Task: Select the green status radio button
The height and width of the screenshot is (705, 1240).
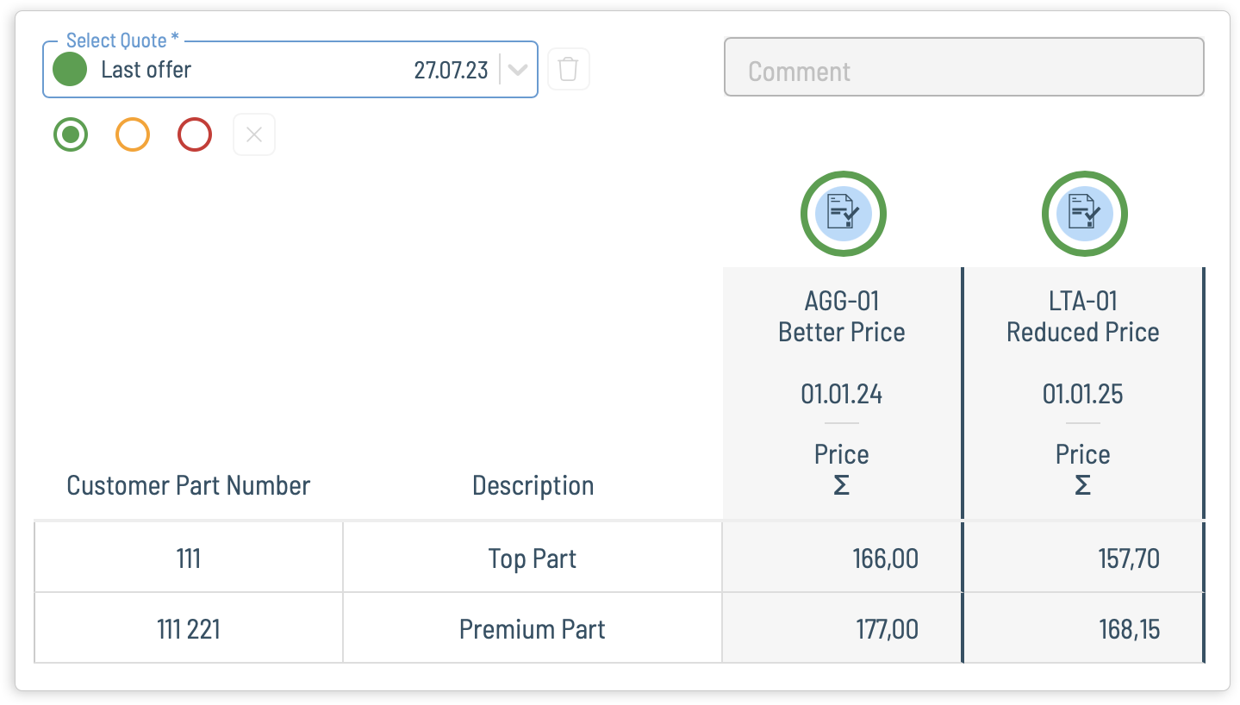Action: pos(71,134)
